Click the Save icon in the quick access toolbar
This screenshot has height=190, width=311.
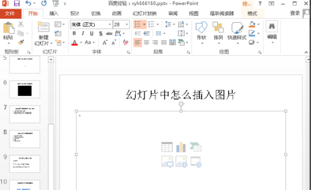[17, 4]
